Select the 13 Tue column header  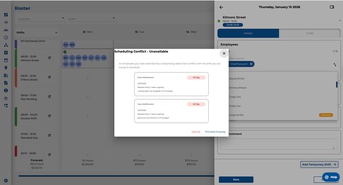pyautogui.click(x=139, y=32)
